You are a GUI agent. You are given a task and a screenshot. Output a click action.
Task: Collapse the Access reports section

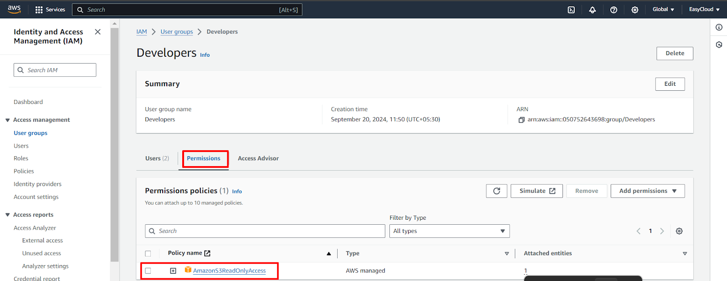point(7,215)
